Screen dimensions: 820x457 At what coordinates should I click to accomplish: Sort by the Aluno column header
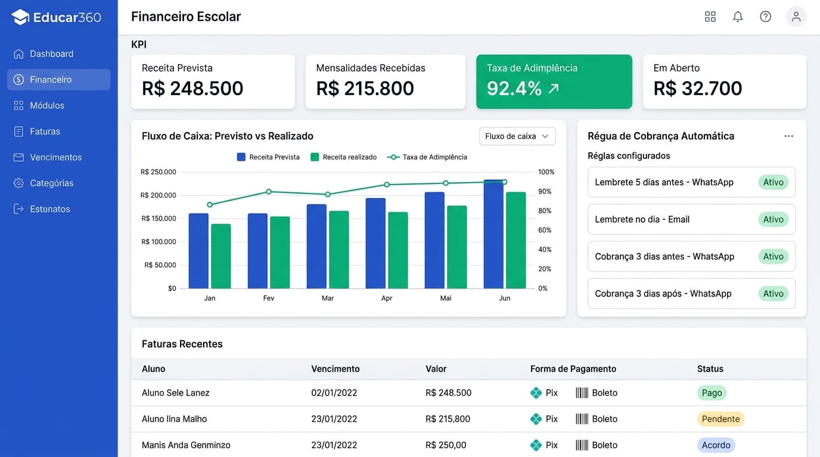153,369
